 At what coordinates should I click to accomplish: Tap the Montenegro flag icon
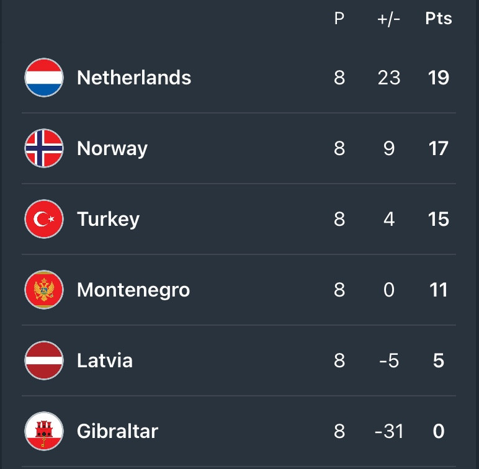click(44, 290)
